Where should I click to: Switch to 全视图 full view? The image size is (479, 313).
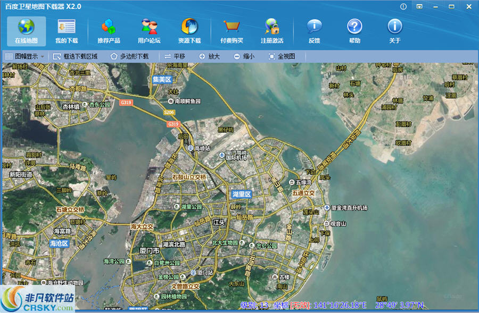(282, 56)
